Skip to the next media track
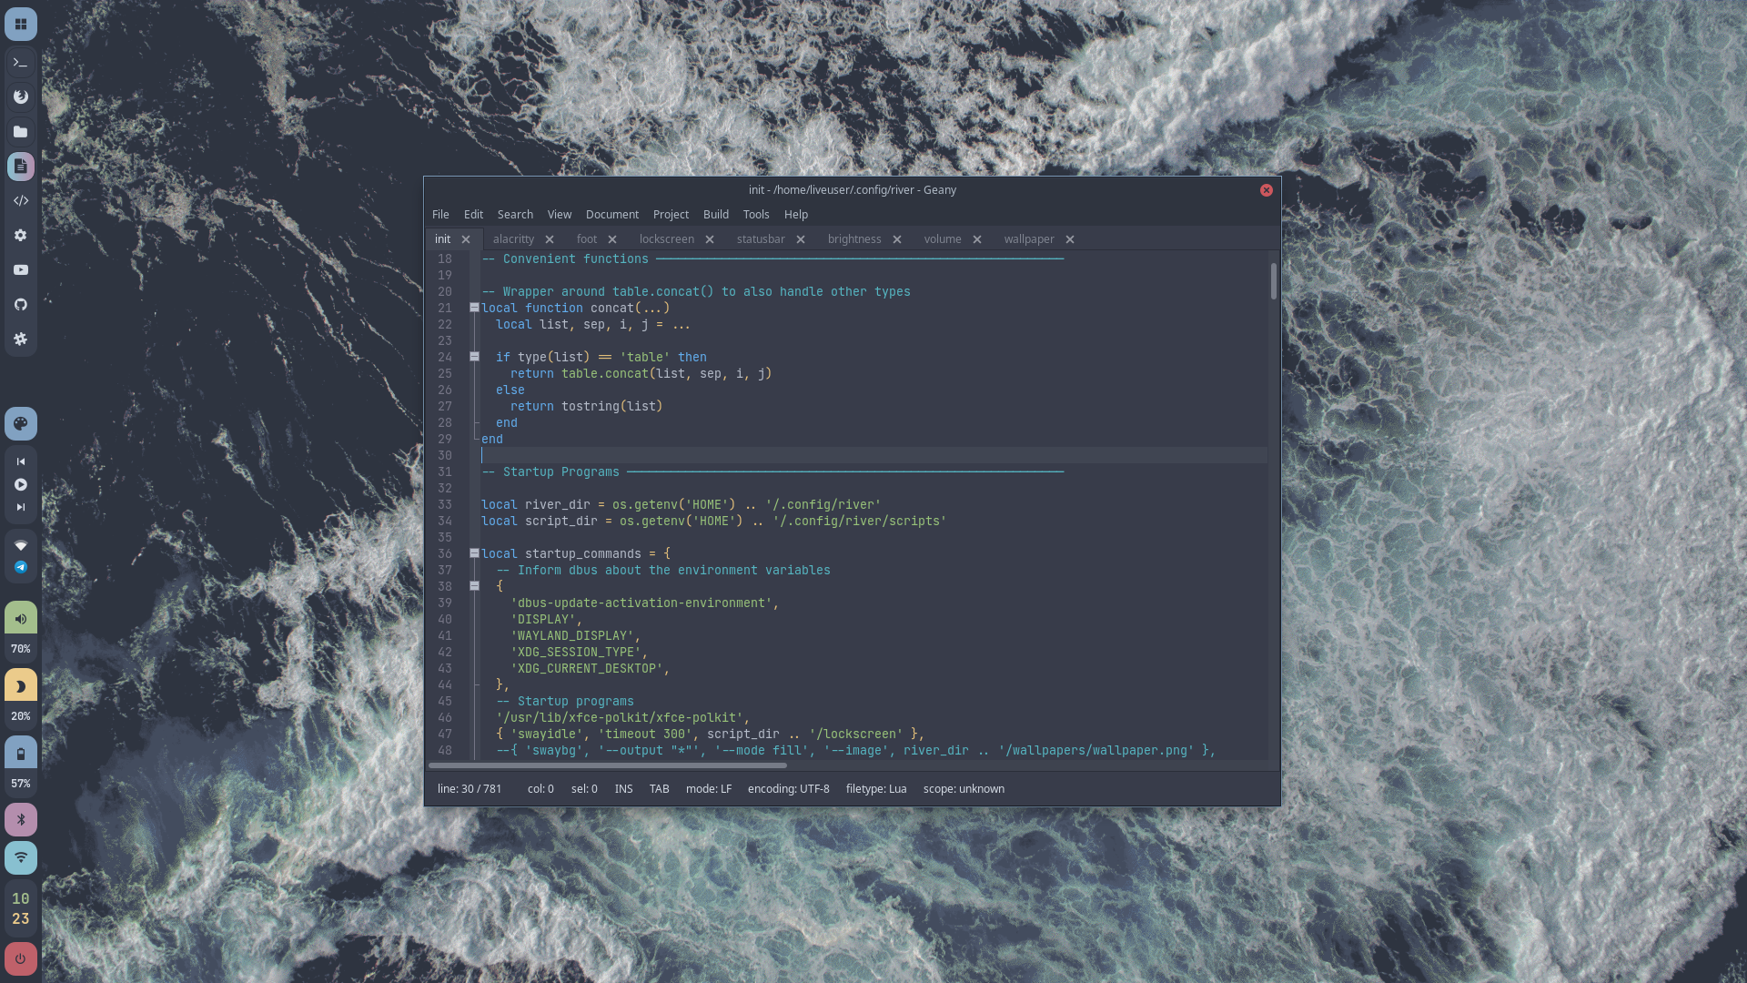The height and width of the screenshot is (983, 1747). pyautogui.click(x=20, y=507)
